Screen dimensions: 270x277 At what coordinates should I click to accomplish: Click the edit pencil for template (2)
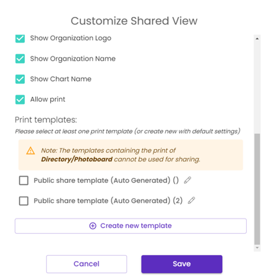tap(191, 201)
